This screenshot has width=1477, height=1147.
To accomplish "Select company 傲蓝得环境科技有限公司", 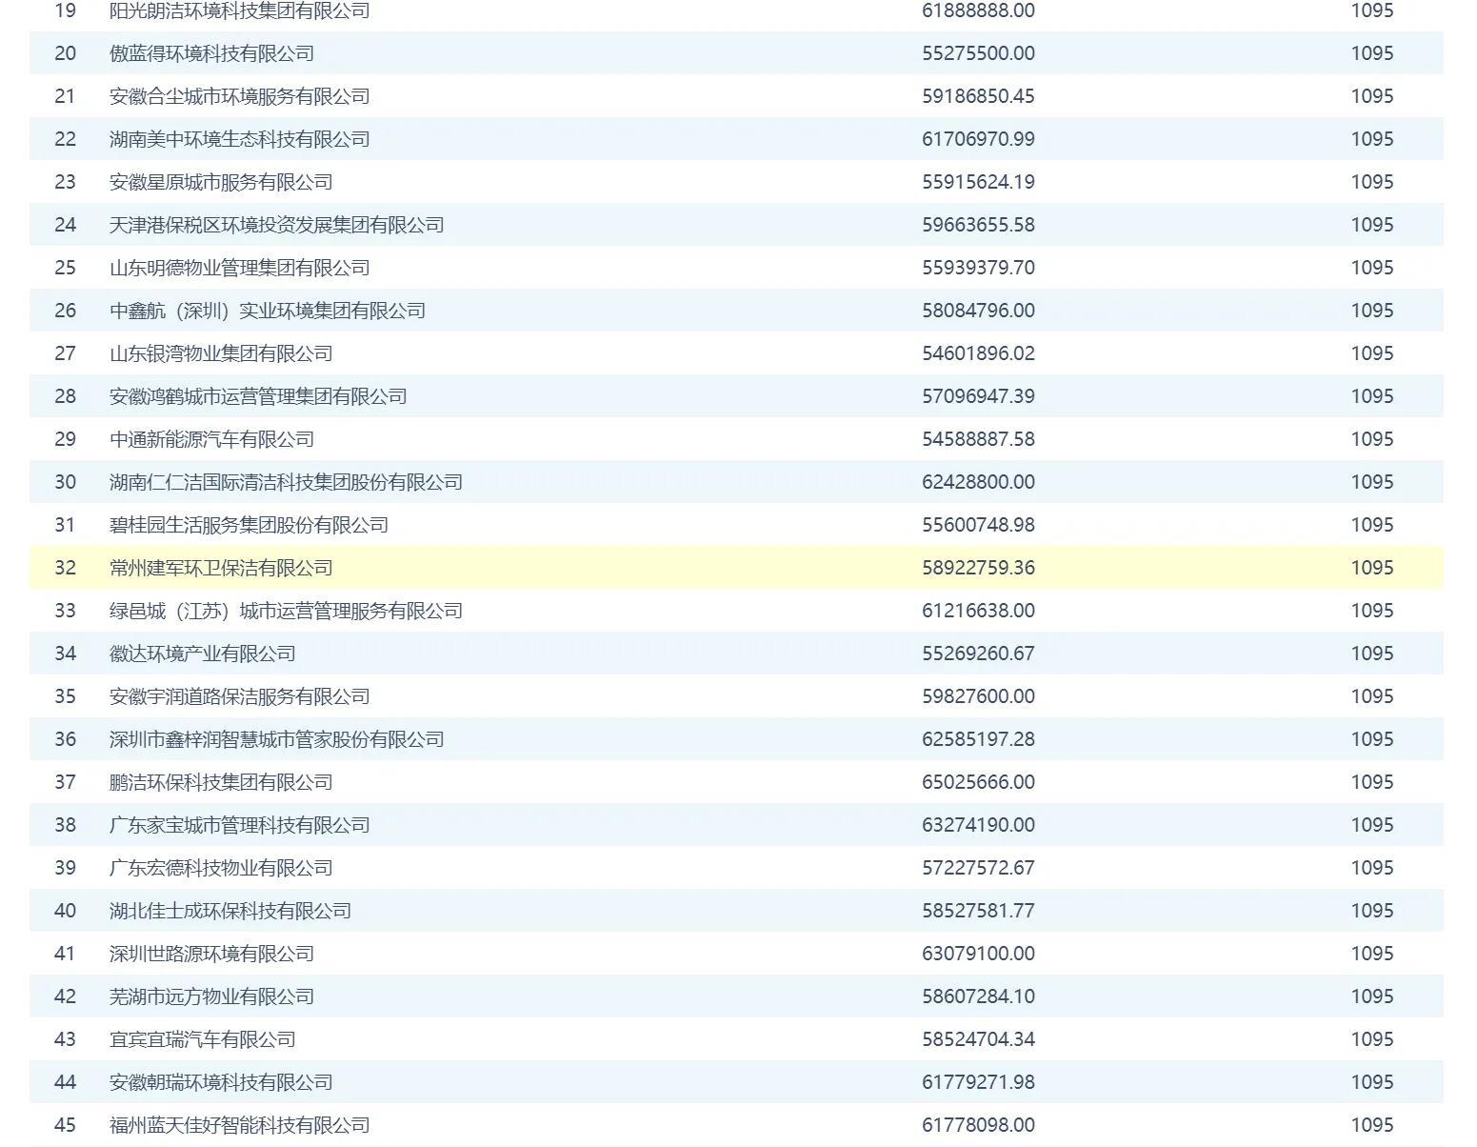I will [211, 53].
